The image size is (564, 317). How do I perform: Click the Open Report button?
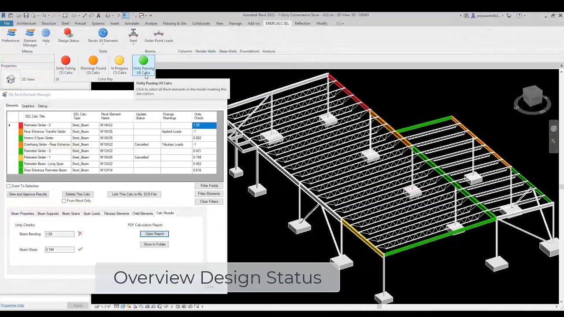point(155,234)
